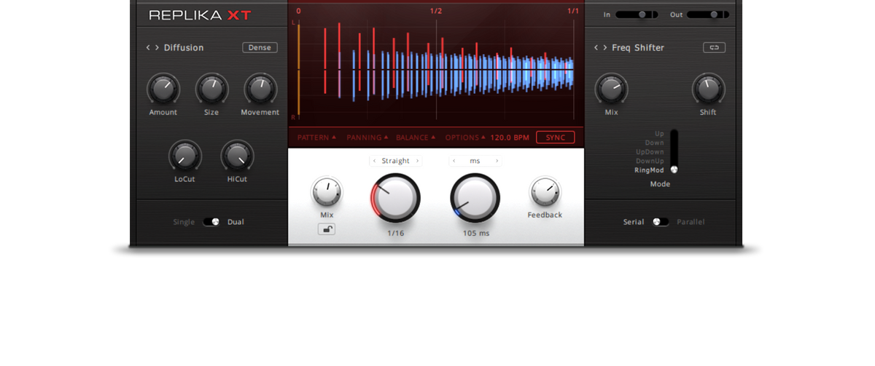
Task: Toggle the Serial/Parallel routing switch
Action: point(661,222)
